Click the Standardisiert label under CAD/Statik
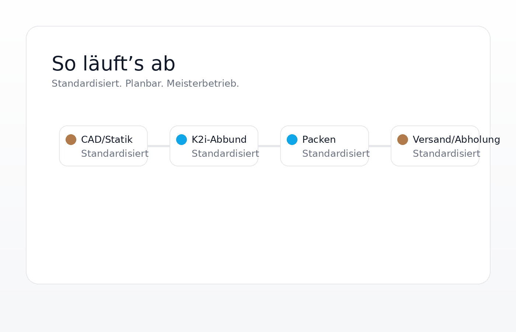This screenshot has height=332, width=516. pos(115,153)
